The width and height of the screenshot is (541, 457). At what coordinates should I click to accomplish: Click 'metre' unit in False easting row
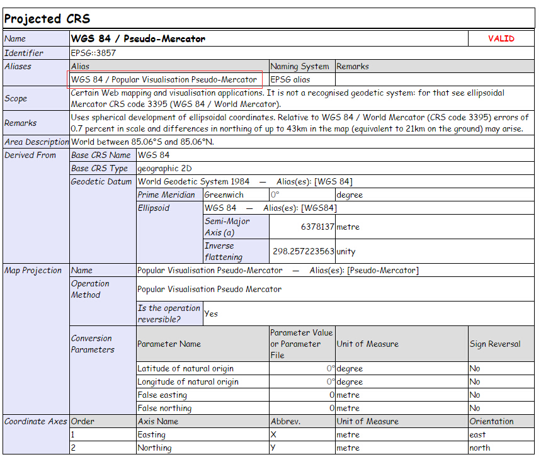(x=348, y=395)
